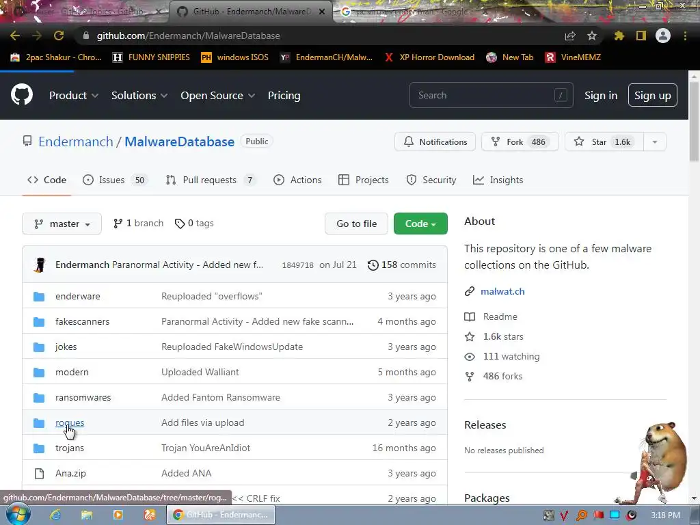Click the enderware folder icon
The image size is (700, 525).
click(x=39, y=297)
